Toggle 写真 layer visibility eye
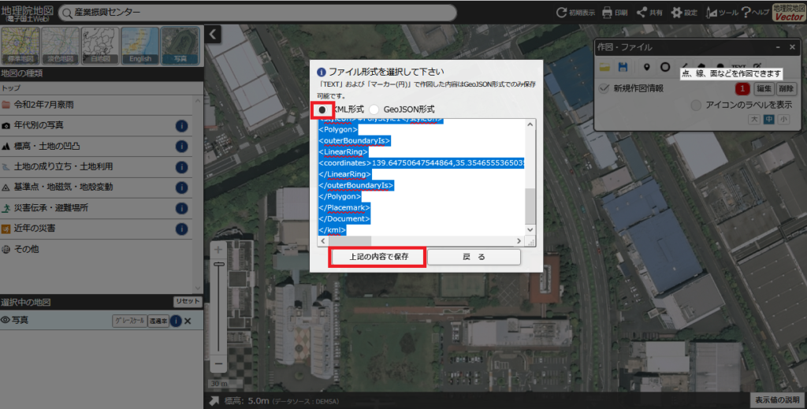Screen dimensions: 807x409 6,320
